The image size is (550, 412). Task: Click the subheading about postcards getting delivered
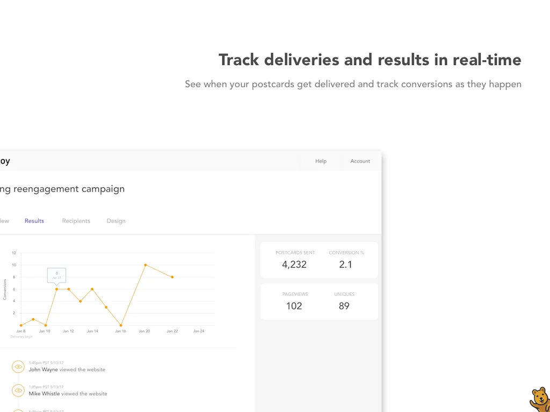(353, 84)
